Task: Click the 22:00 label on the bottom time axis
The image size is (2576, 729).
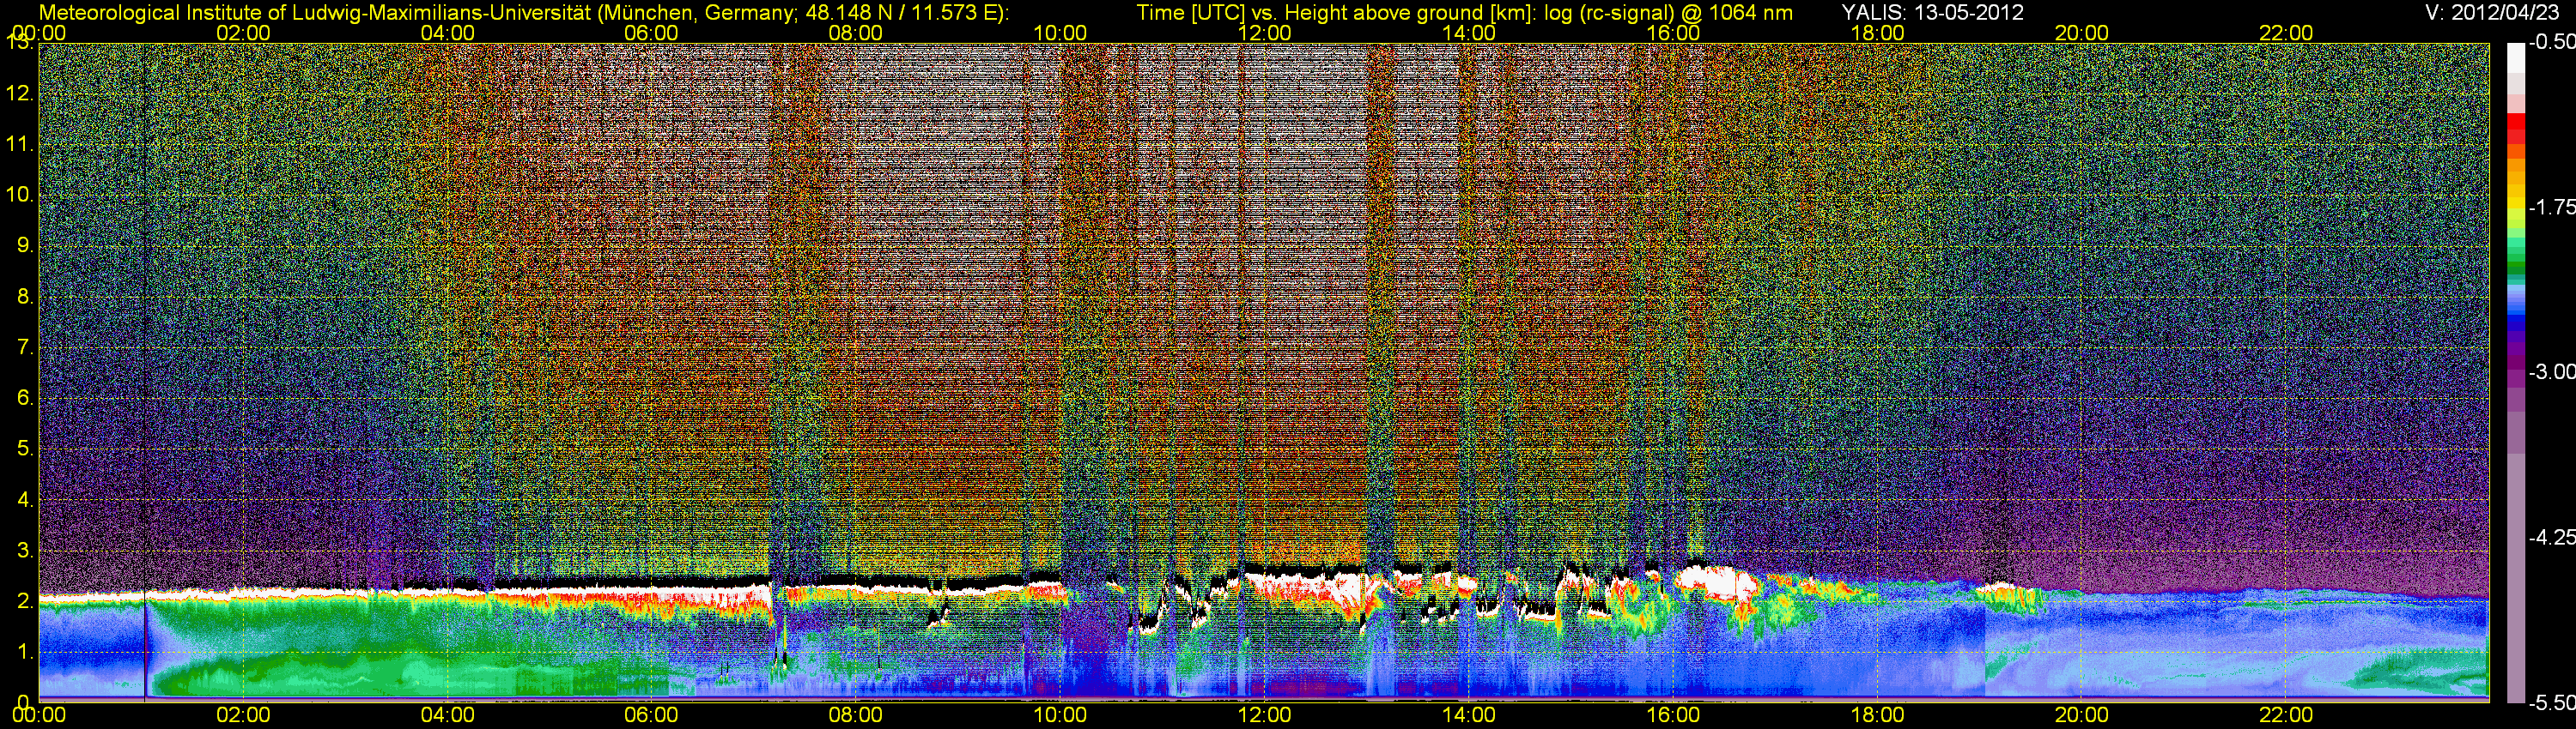Action: coord(2286,715)
